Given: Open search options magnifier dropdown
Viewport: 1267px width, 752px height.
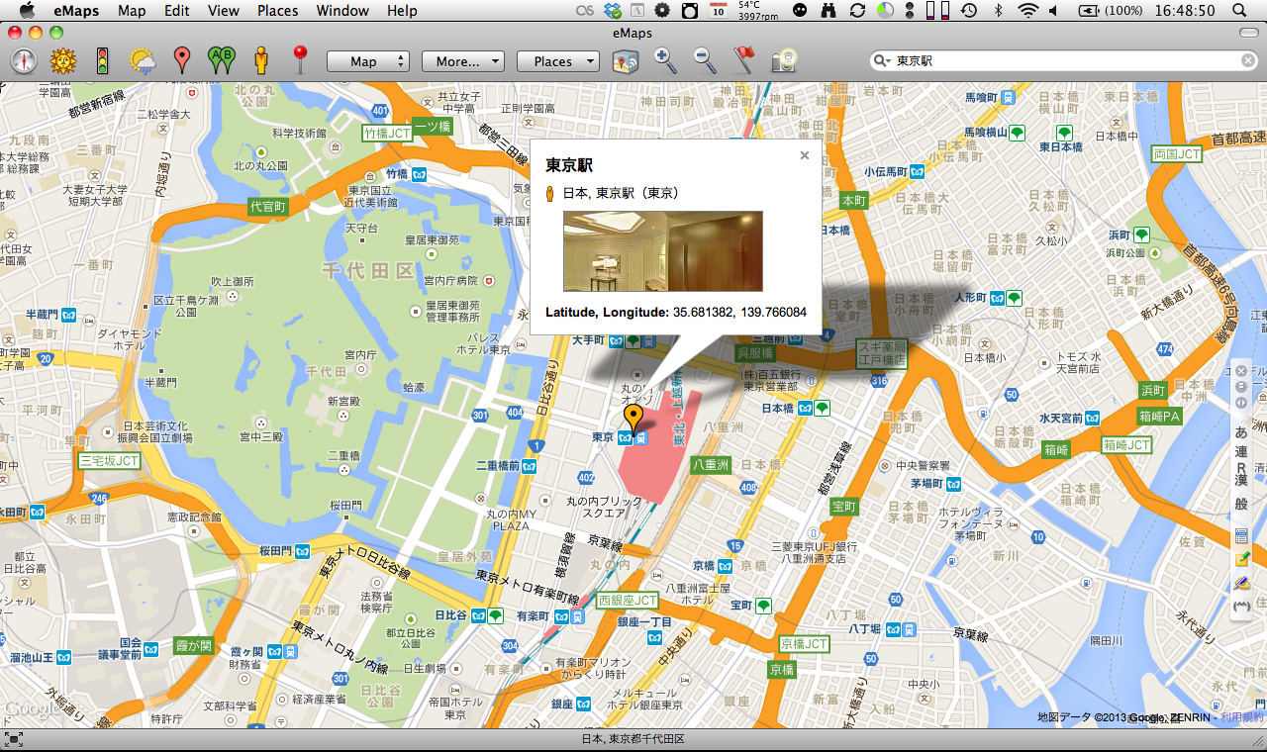Looking at the screenshot, I should point(881,61).
